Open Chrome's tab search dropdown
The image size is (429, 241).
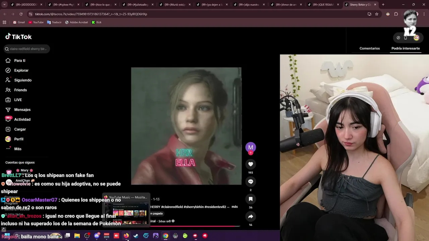4,5
